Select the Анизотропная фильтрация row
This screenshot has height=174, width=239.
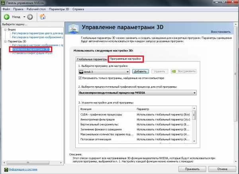(x=136, y=119)
